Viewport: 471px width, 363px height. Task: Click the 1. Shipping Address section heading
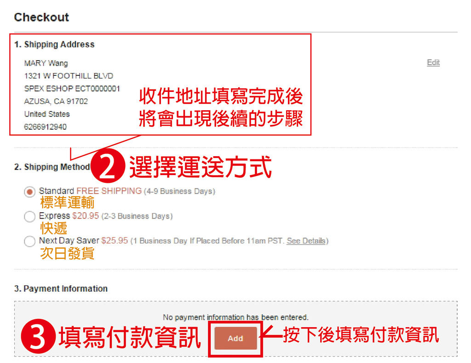point(54,45)
